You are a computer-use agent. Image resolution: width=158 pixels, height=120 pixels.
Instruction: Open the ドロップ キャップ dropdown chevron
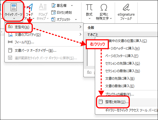[48, 19]
